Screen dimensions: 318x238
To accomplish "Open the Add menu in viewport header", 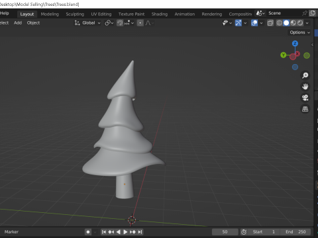I will click(x=18, y=22).
